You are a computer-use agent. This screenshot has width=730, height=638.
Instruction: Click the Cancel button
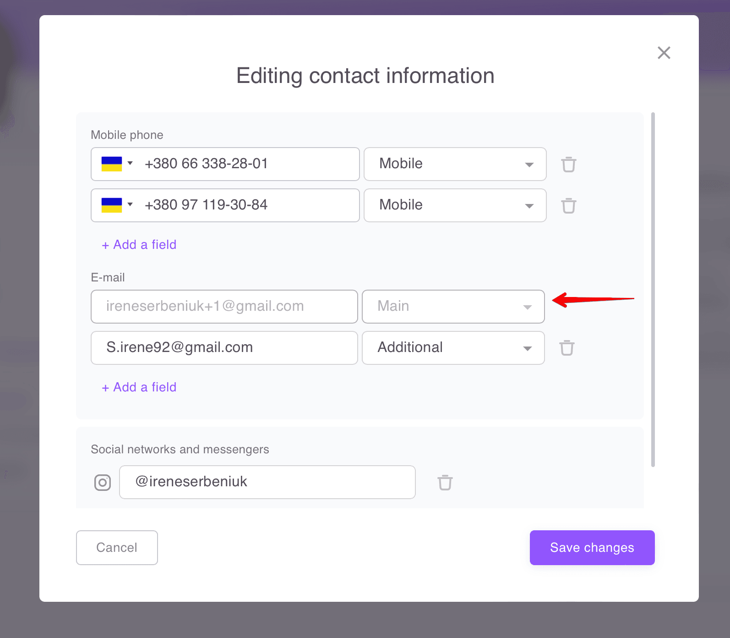tap(117, 548)
